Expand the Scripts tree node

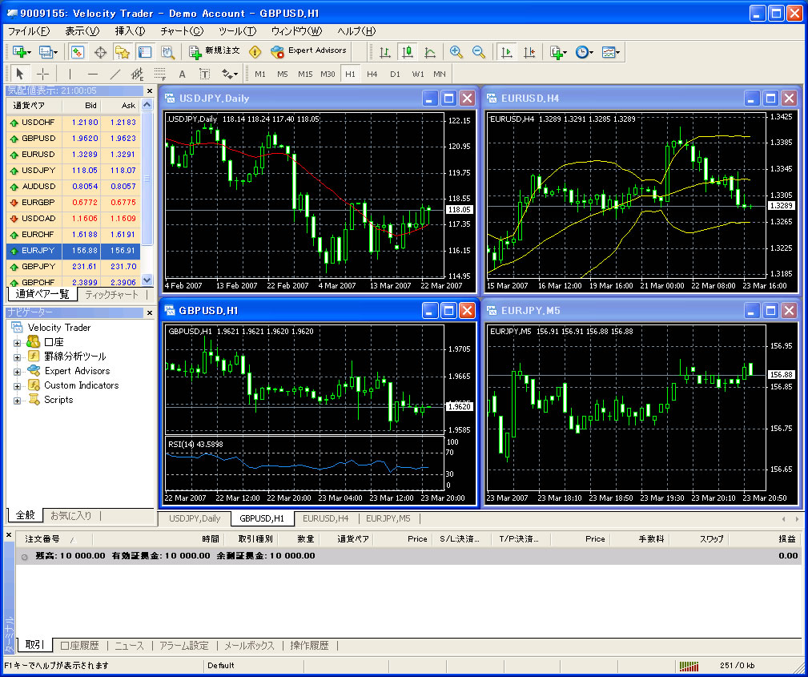(18, 400)
